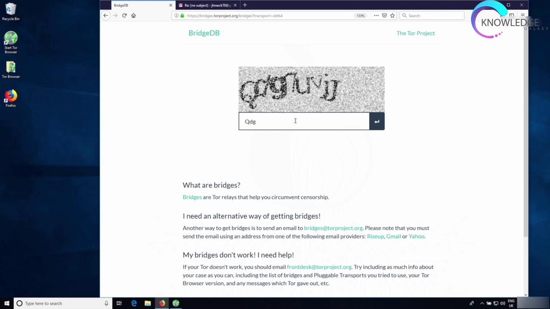The width and height of the screenshot is (550, 309).
Task: Select the Tor Browser folder icon
Action: (11, 70)
